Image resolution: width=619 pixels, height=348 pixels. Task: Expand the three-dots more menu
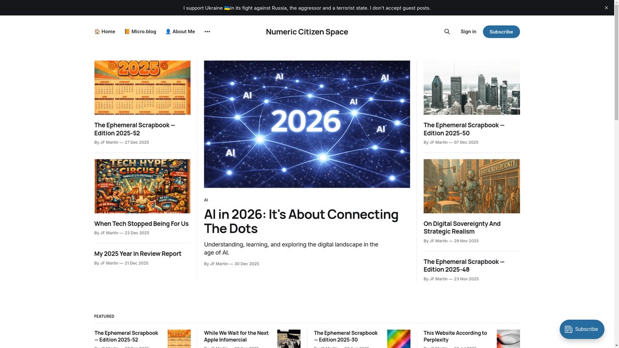coord(207,31)
